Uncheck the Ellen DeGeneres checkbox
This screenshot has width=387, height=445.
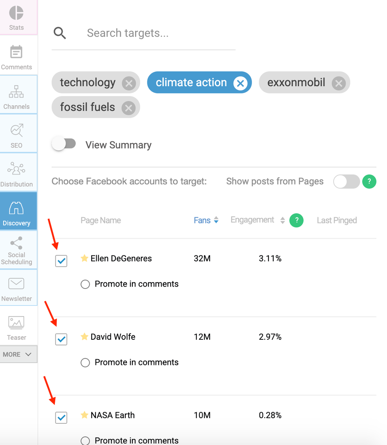pyautogui.click(x=61, y=261)
